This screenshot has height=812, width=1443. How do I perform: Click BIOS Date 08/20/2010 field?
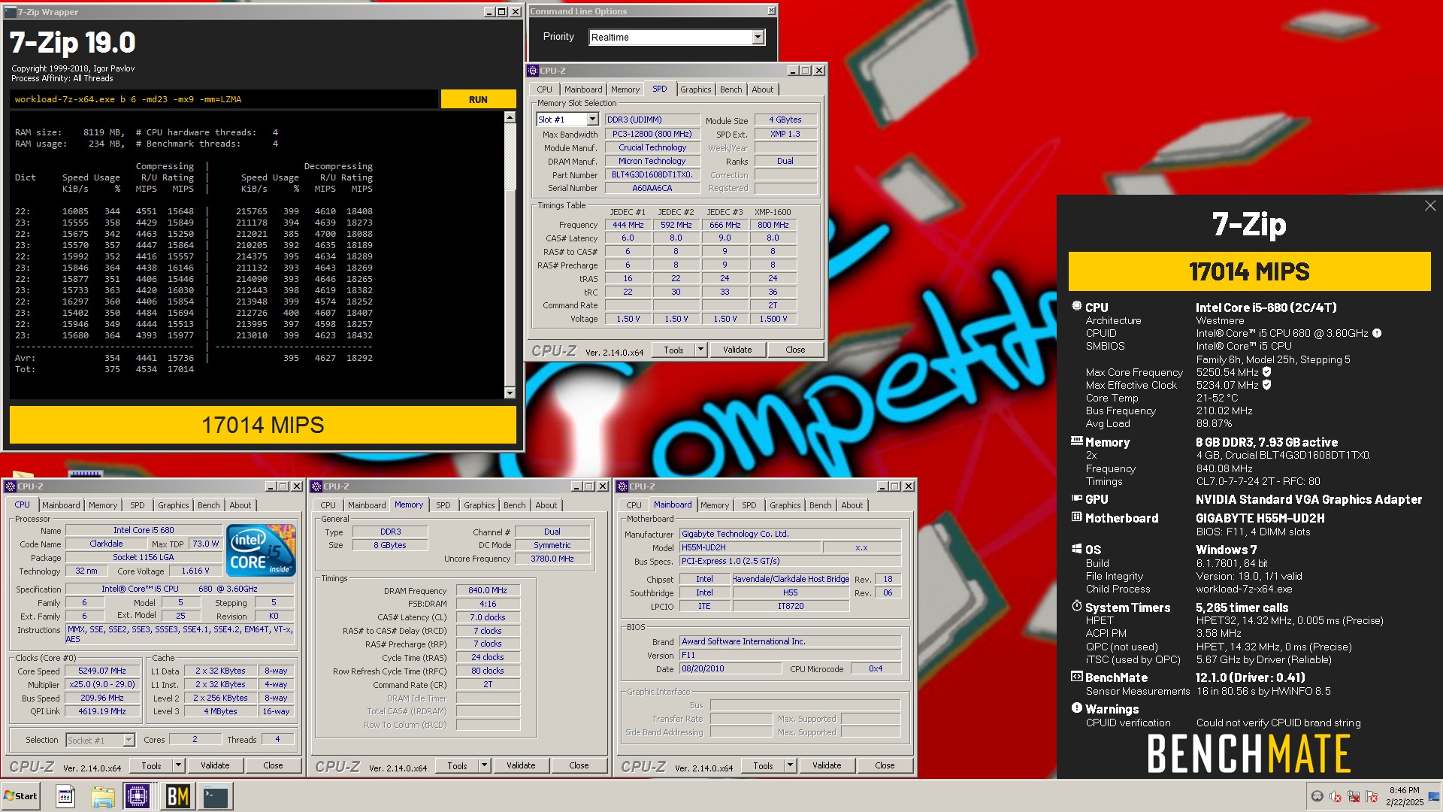tap(730, 669)
